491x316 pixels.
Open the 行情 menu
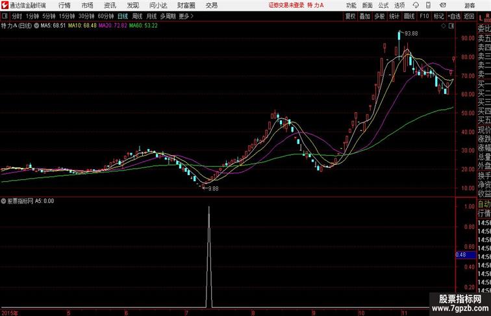pyautogui.click(x=64, y=5)
